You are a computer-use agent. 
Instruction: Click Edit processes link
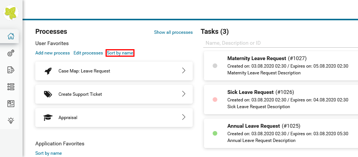click(x=88, y=53)
